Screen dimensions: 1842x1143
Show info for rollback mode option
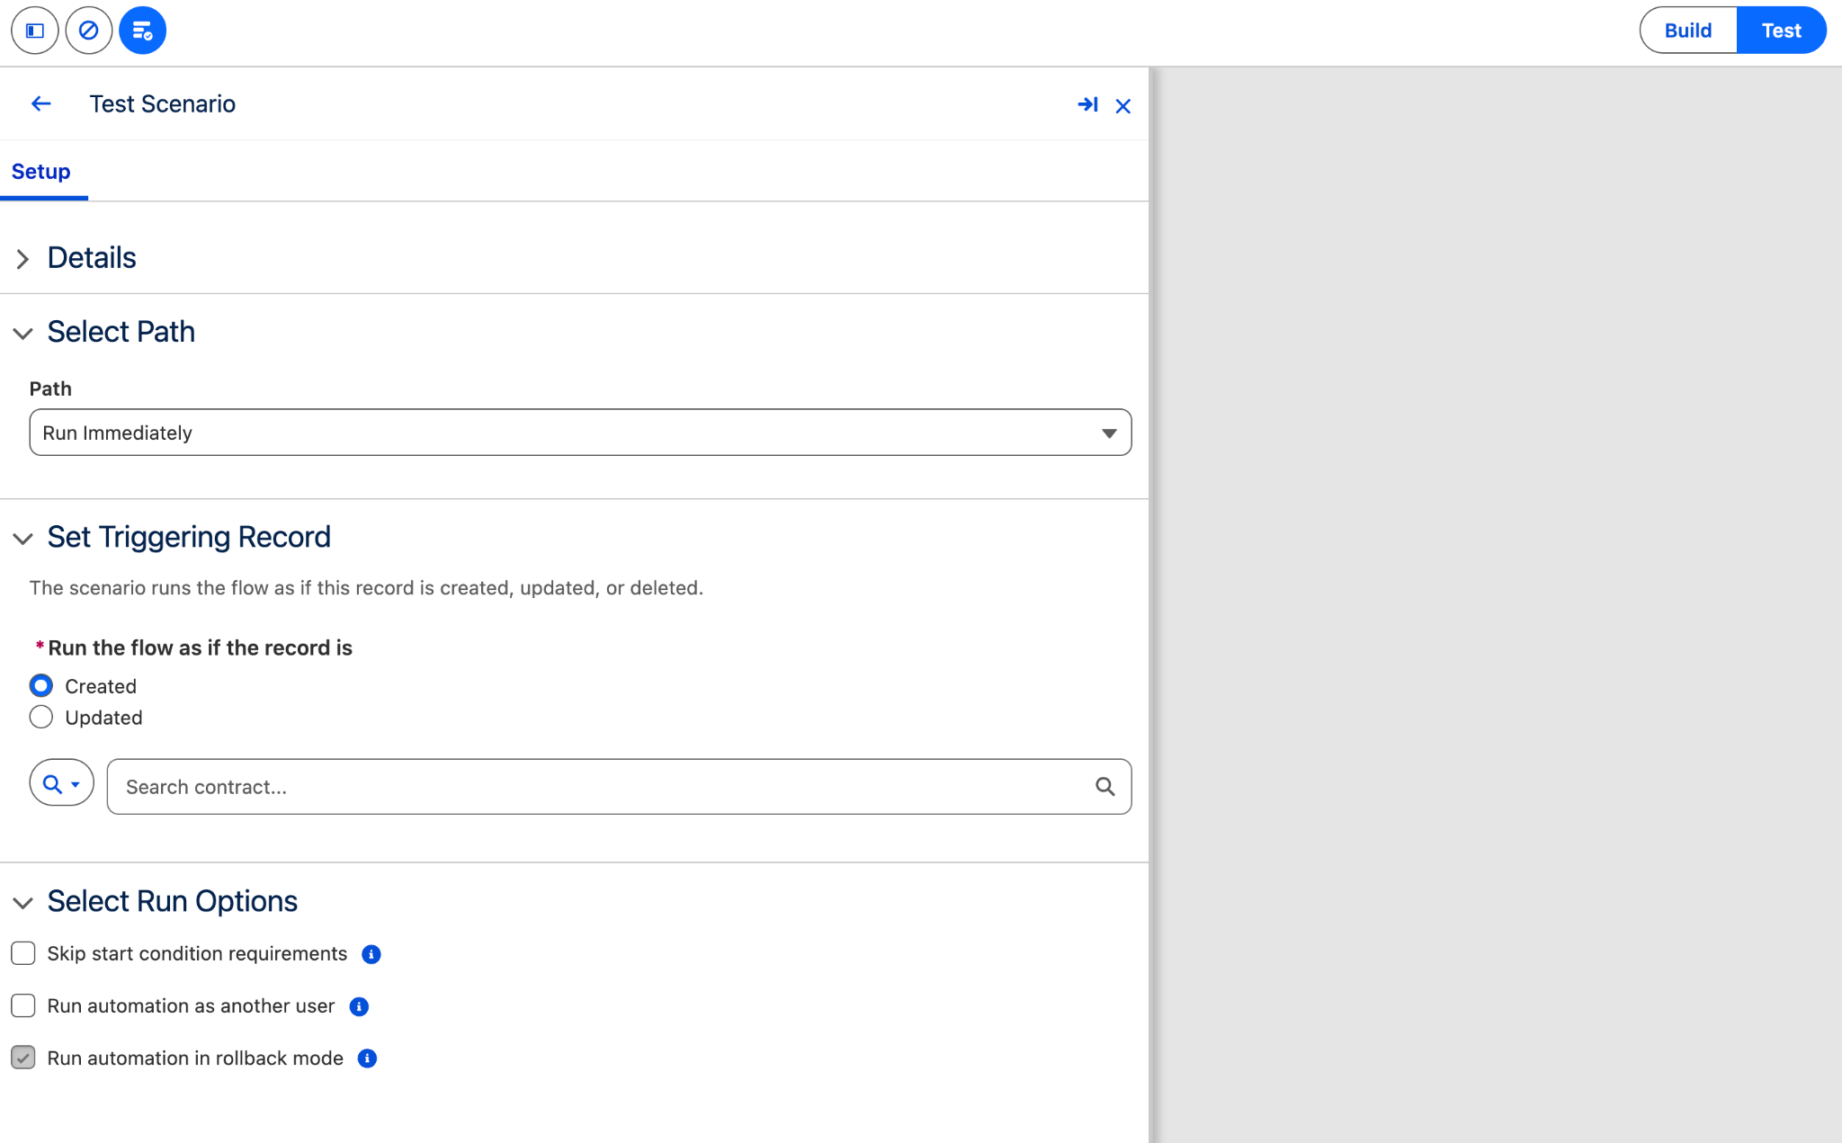367,1058
